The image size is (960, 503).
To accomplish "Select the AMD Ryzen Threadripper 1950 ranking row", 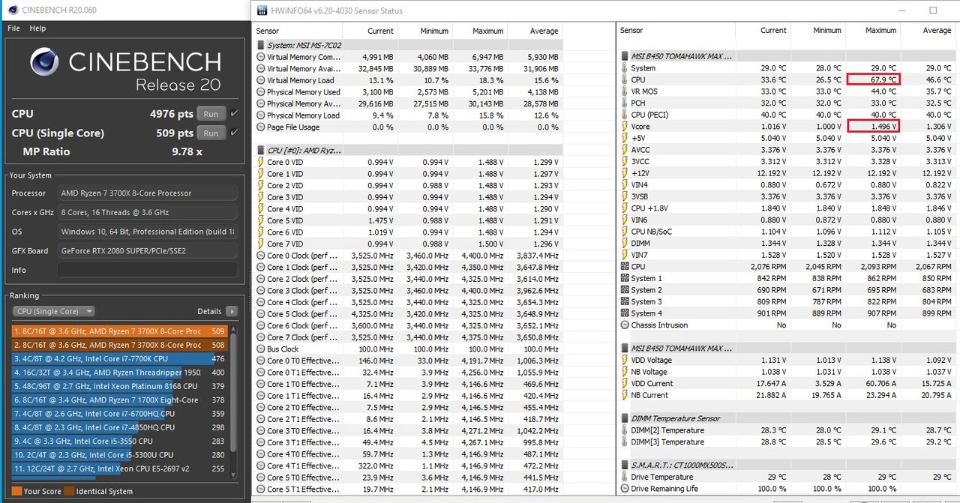I will tap(120, 372).
